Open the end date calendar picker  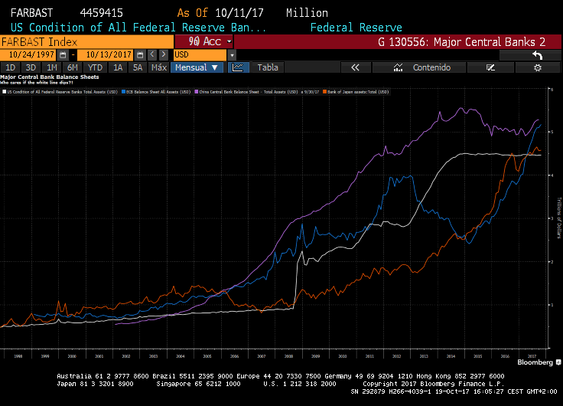[140, 55]
